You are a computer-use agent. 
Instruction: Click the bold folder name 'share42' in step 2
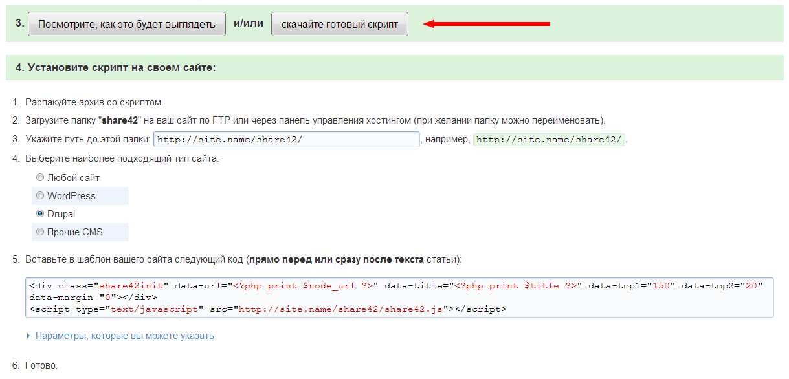120,120
